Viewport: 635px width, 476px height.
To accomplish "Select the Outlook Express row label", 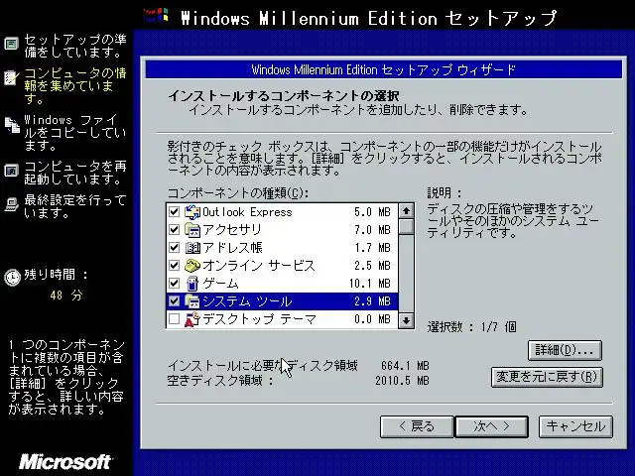I will click(247, 212).
